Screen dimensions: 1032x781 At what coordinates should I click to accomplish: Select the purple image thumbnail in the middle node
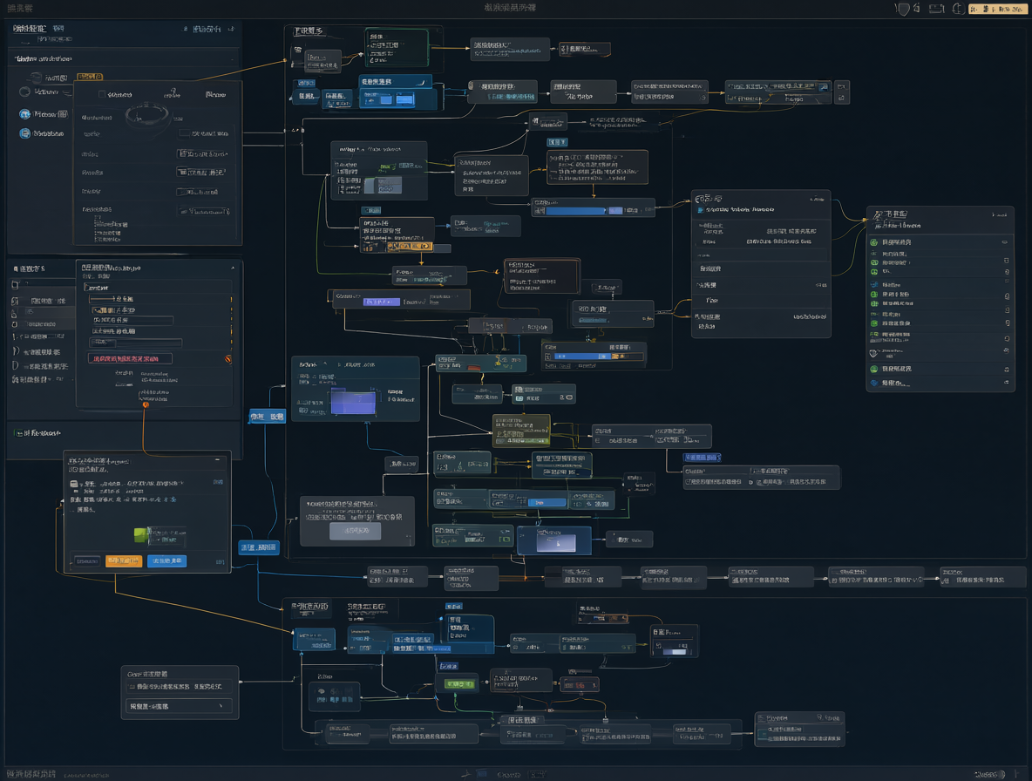(353, 401)
